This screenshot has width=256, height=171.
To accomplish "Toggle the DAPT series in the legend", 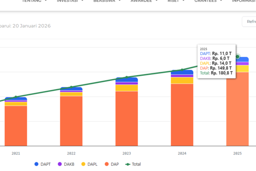I will coord(42,164).
